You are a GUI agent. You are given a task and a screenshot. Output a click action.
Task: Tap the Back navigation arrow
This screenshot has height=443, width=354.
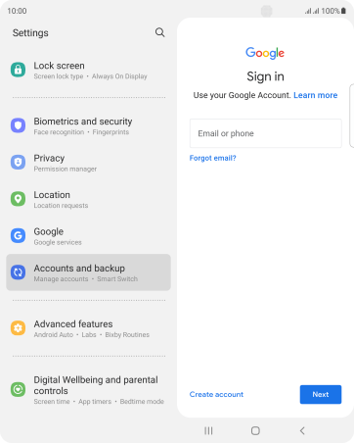point(302,431)
